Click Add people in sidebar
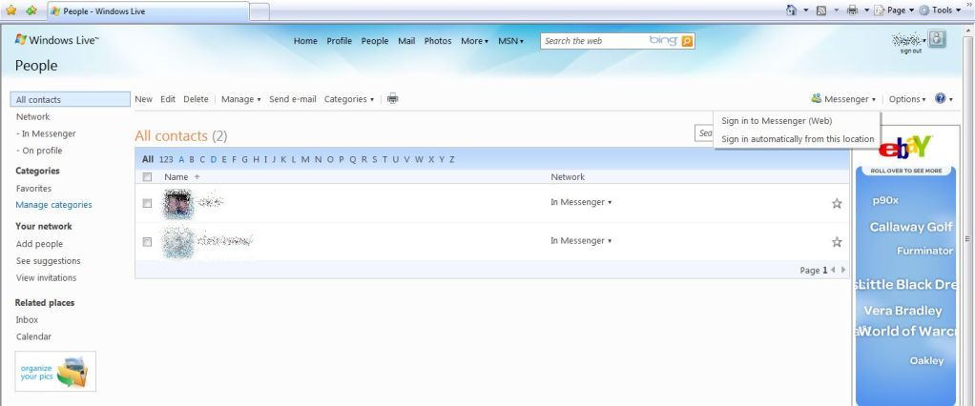Viewport: 975px width, 406px height. pos(39,244)
